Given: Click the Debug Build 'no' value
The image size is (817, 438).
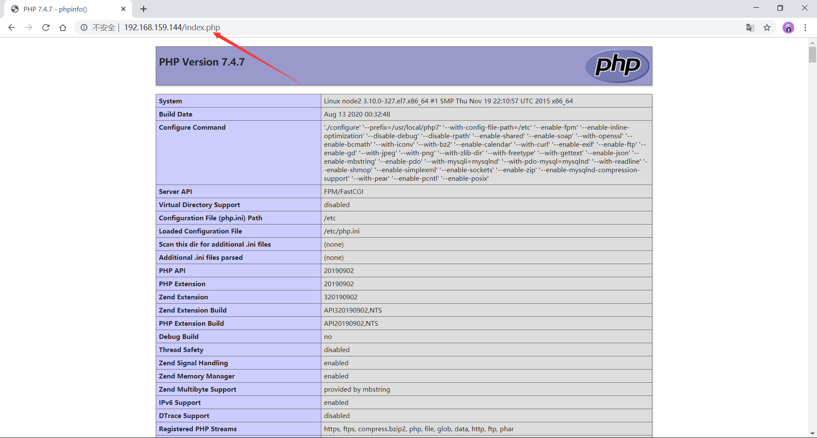Looking at the screenshot, I should 328,337.
